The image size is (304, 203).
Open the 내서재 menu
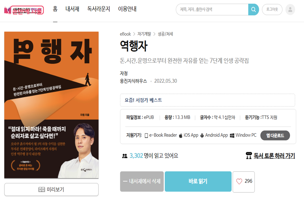(72, 9)
